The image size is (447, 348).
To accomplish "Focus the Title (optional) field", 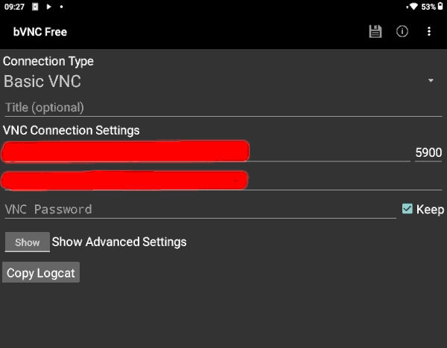I will click(x=222, y=107).
